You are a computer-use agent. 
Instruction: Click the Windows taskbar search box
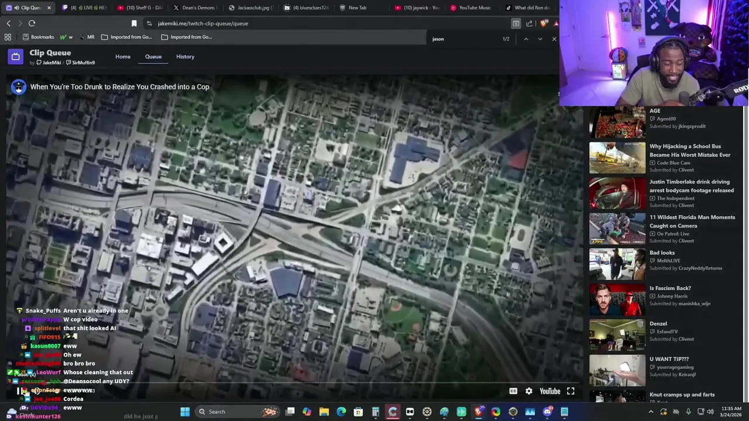point(237,412)
